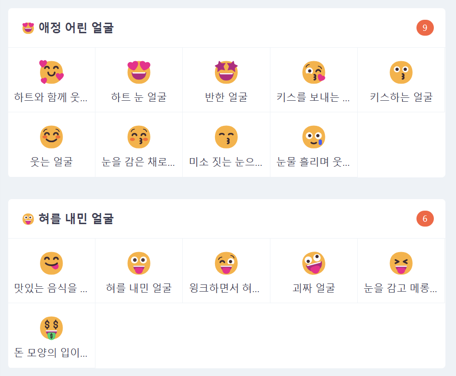Select the winking face with tongue emoji

pos(226,263)
